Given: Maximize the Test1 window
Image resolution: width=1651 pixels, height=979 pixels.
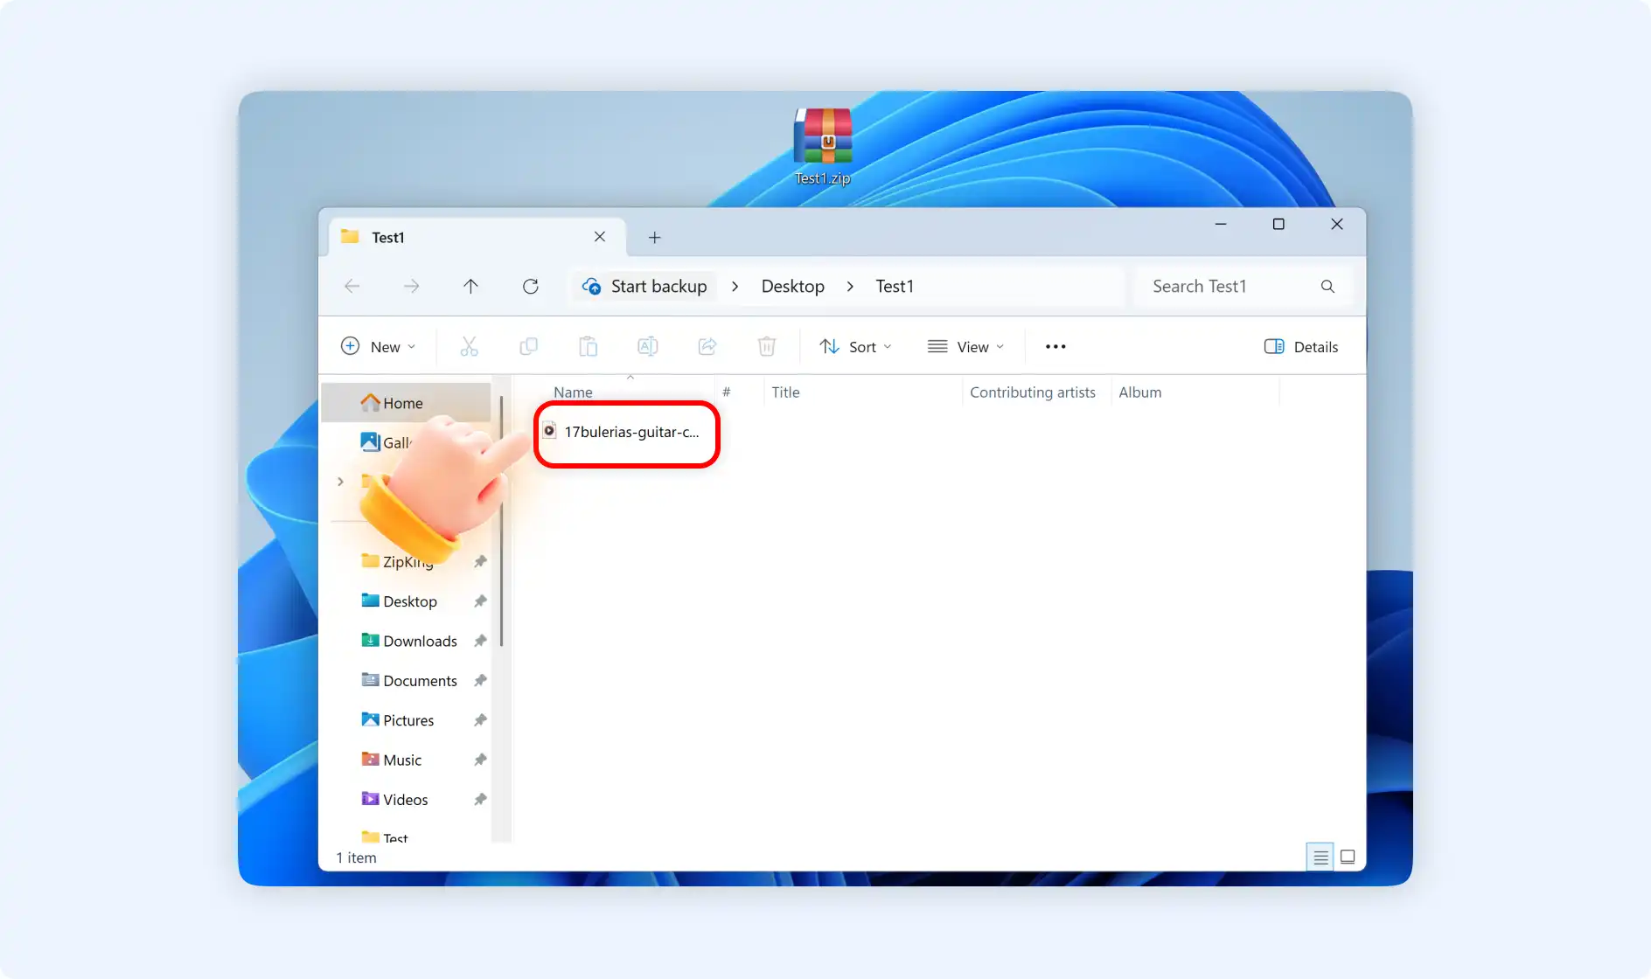Looking at the screenshot, I should point(1278,225).
